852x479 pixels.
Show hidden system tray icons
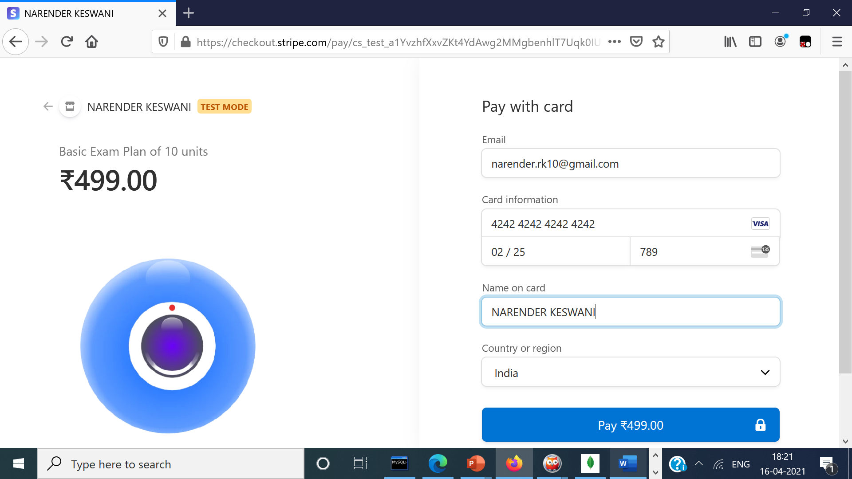699,464
